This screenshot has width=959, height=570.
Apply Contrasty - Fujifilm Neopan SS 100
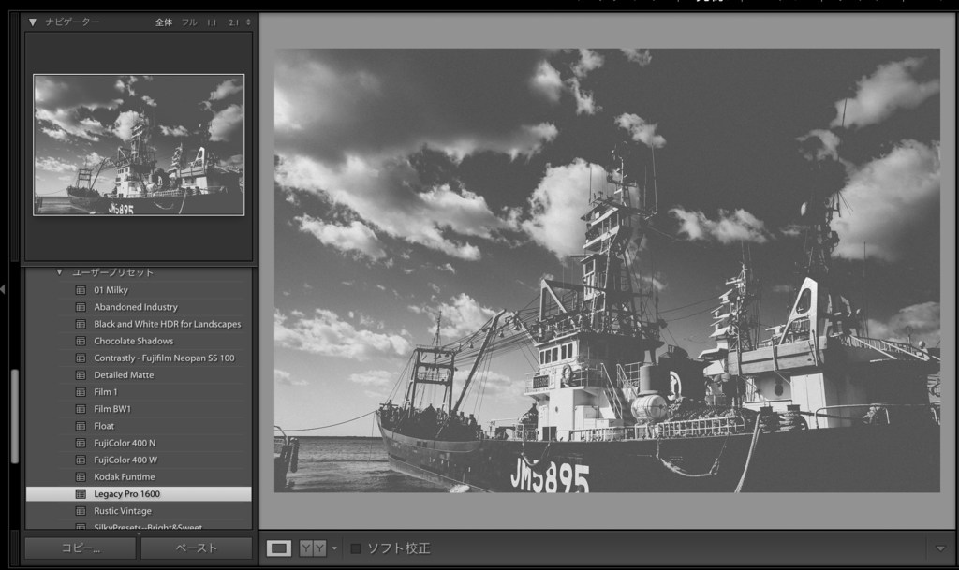164,358
